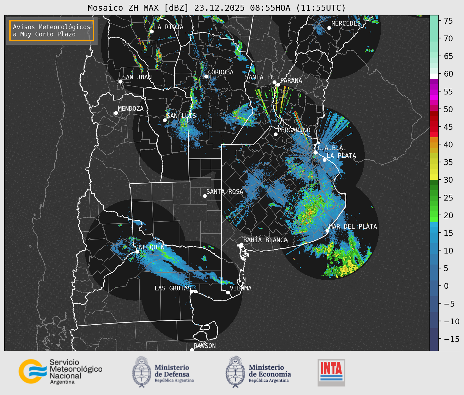464x395 pixels.
Task: Click the SANTA FE city marker dot
Action: [274, 82]
